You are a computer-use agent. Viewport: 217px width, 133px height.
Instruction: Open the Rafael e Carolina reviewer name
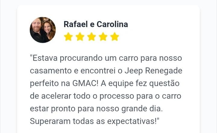click(96, 24)
